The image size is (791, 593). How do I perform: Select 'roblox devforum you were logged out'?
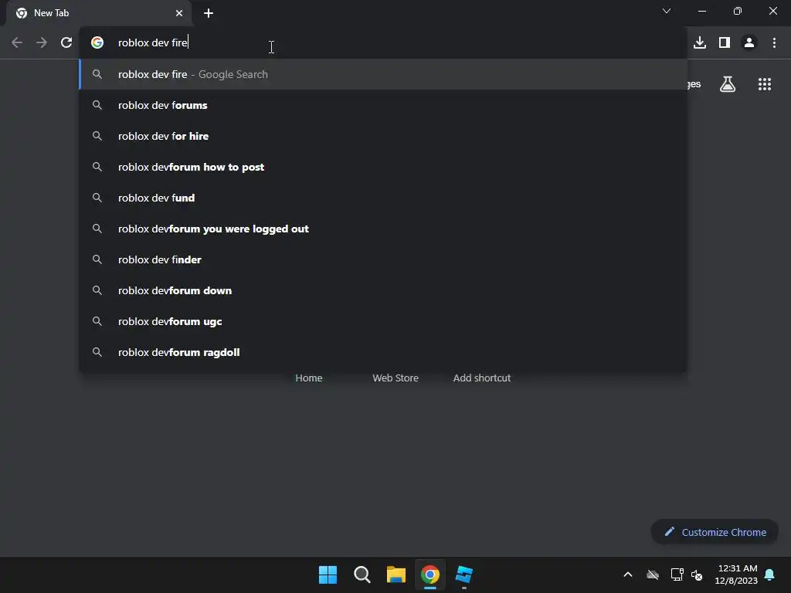(383, 229)
